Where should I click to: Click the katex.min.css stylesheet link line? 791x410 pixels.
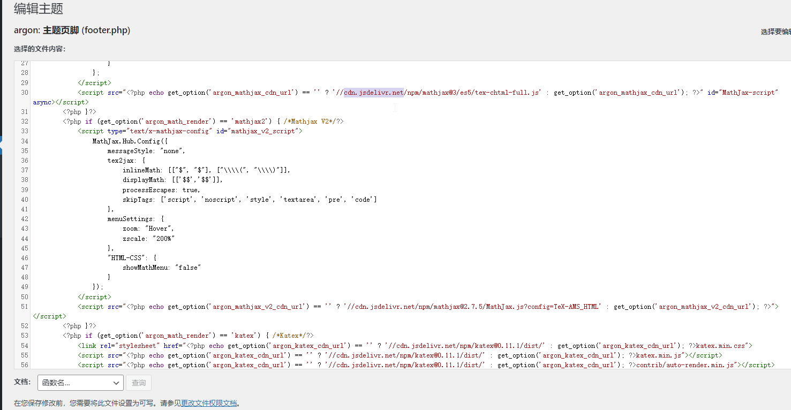[415, 346]
